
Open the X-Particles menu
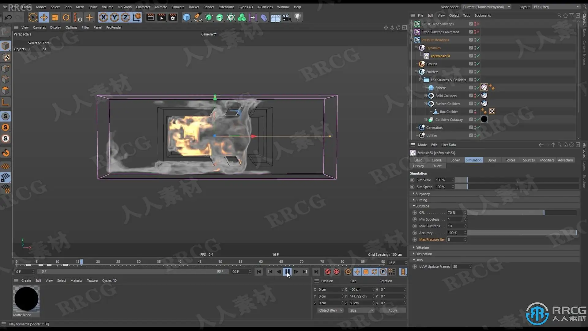tap(265, 7)
